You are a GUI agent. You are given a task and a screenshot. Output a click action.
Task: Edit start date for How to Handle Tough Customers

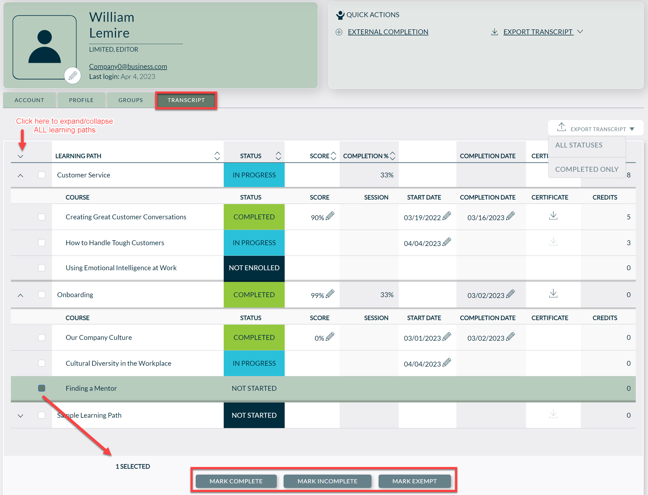[x=447, y=242]
